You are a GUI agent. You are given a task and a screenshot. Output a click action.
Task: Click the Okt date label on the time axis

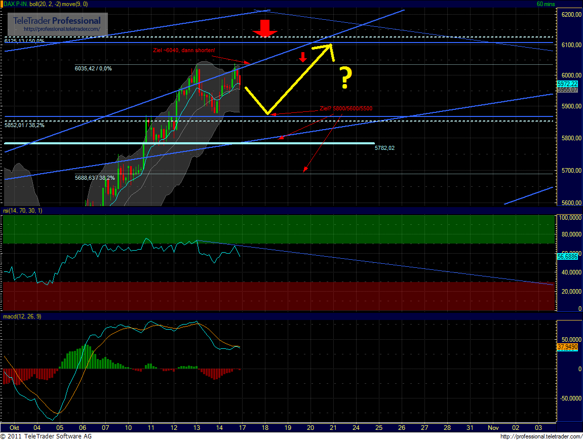pos(14,428)
